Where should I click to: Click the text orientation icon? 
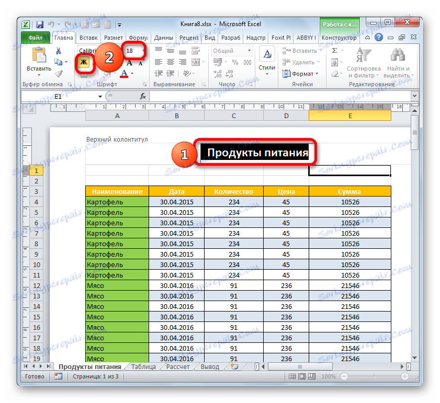(187, 74)
